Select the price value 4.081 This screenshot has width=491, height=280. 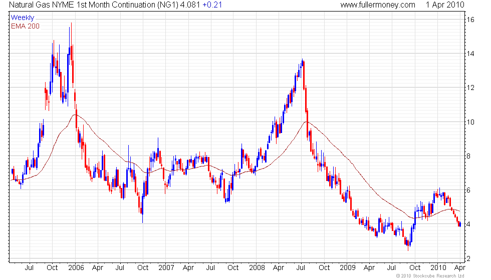coord(190,5)
